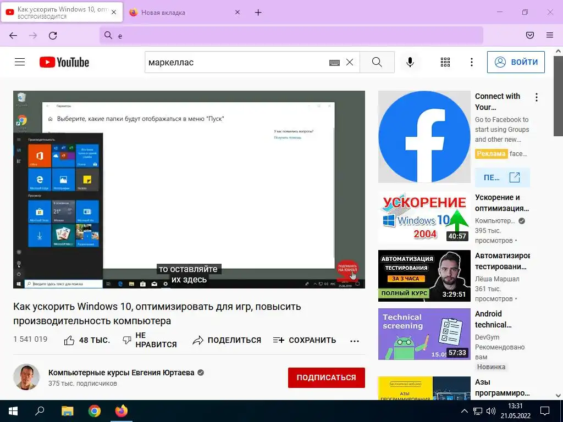
Task: Open a new tab with plus button
Action: coord(258,13)
